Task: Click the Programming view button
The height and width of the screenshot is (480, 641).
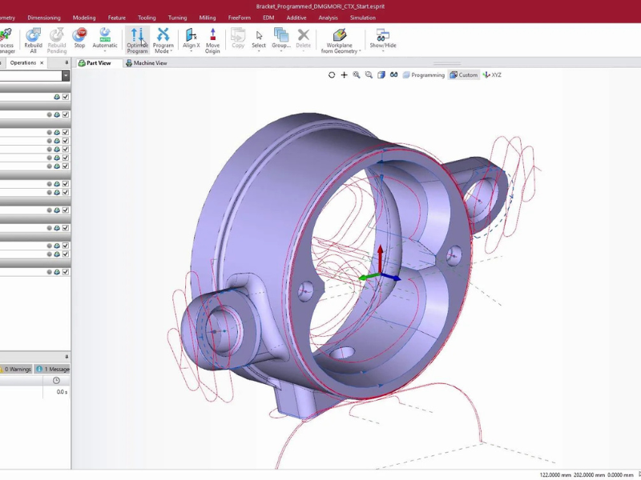Action: click(424, 75)
